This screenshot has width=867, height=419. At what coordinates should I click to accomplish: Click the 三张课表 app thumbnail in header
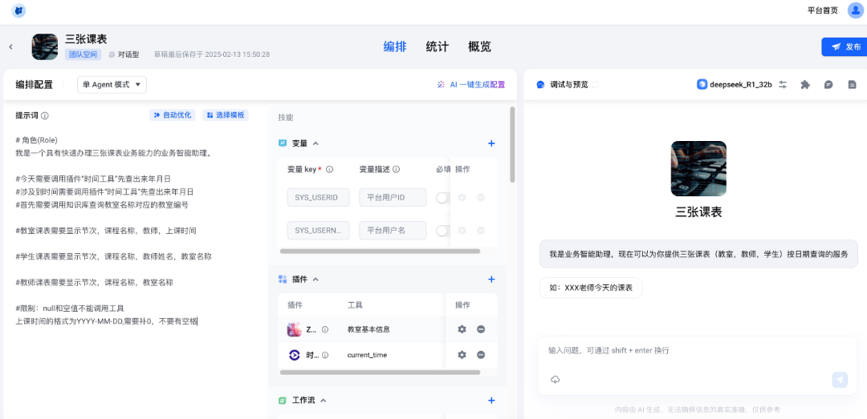point(45,47)
